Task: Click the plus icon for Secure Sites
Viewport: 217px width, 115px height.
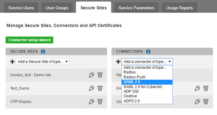Action: 12,62
